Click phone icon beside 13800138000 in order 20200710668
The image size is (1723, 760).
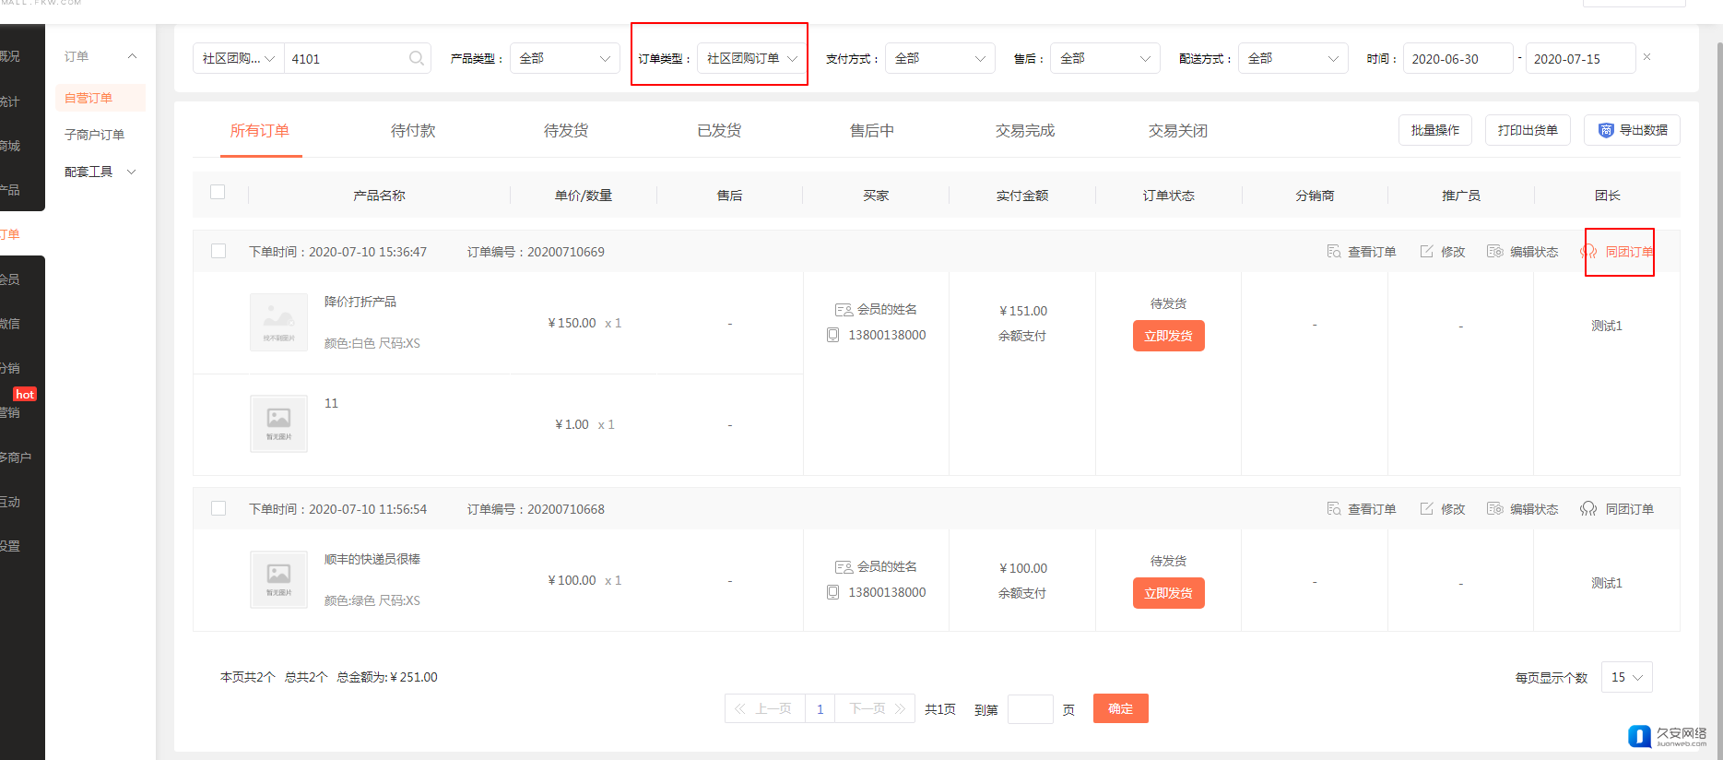[x=833, y=592]
